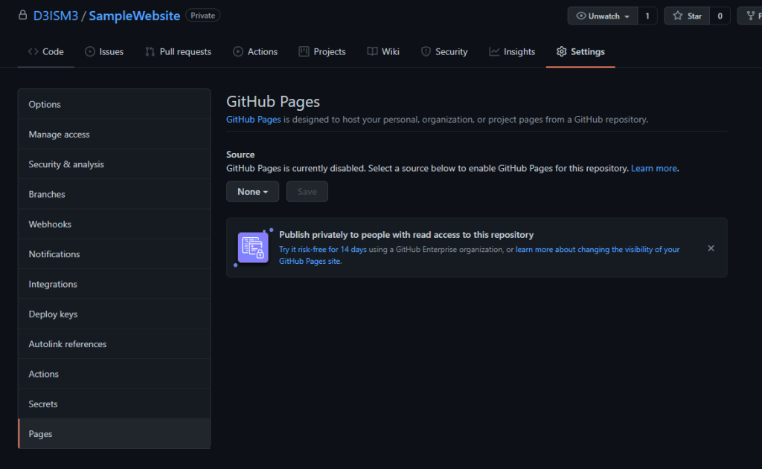
Task: Click the Settings gear icon
Action: (561, 52)
